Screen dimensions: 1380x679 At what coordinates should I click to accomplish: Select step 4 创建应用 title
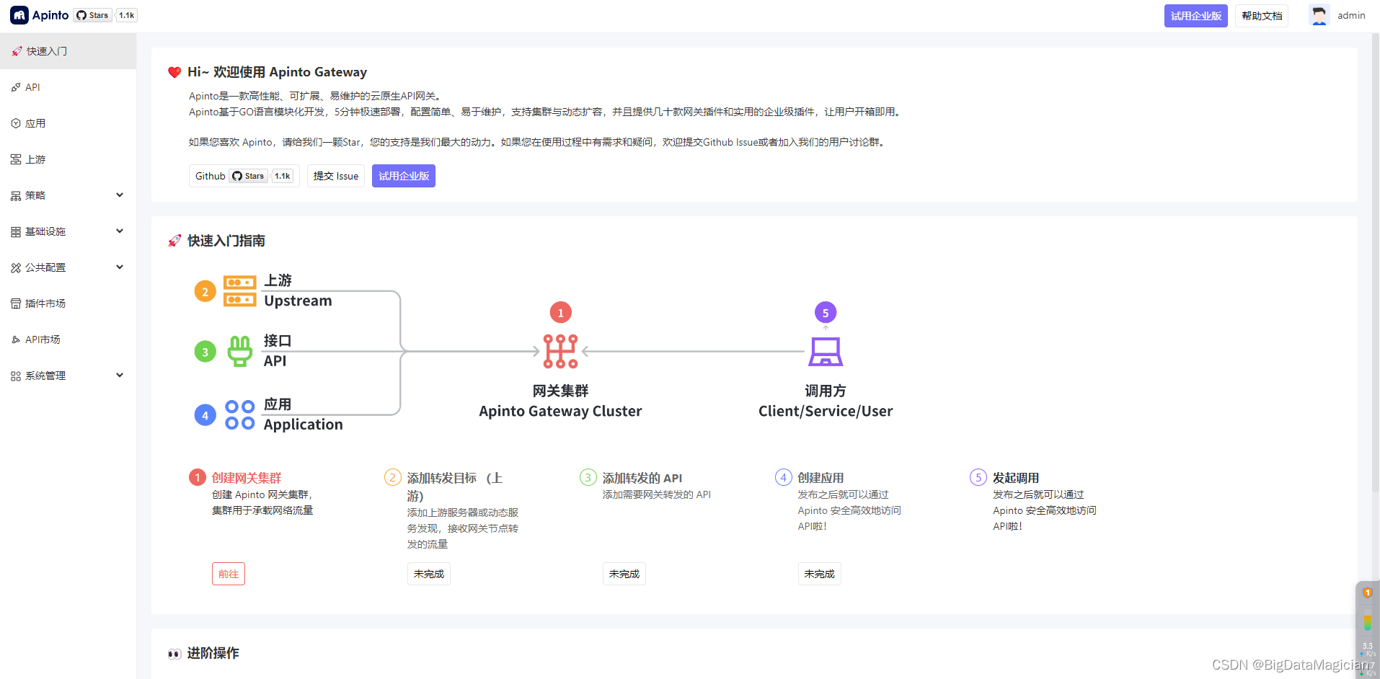[x=821, y=478]
